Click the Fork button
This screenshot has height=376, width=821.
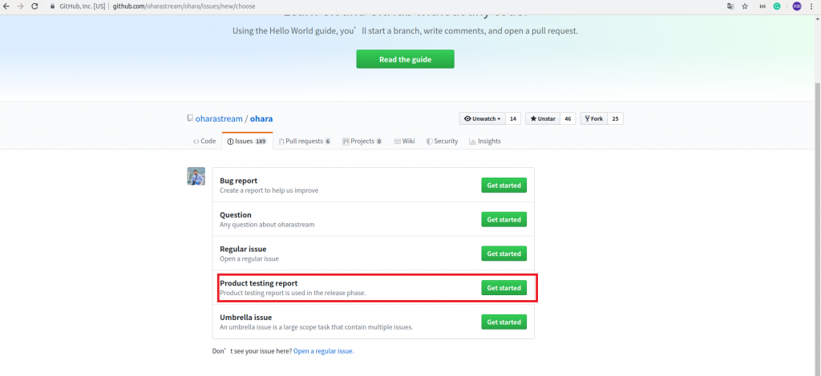click(594, 118)
